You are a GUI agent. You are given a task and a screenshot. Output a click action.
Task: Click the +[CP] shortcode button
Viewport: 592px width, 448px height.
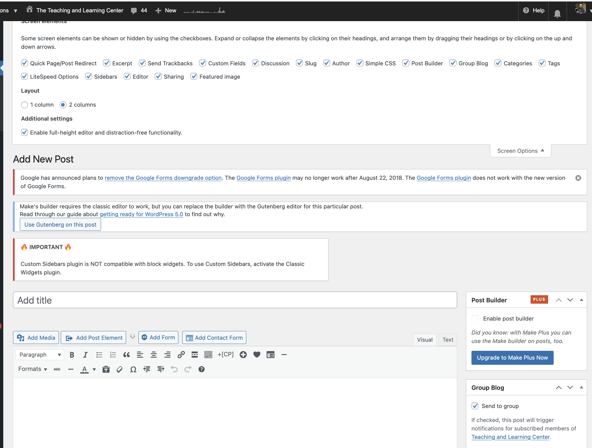point(225,354)
